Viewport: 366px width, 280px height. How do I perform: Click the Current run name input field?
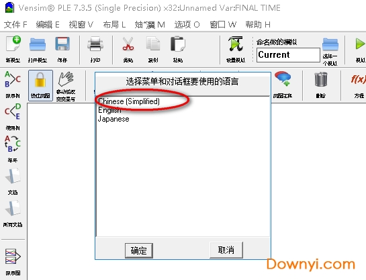[x=288, y=55]
